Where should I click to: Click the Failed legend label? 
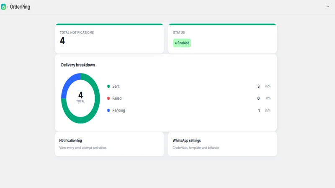117,98
